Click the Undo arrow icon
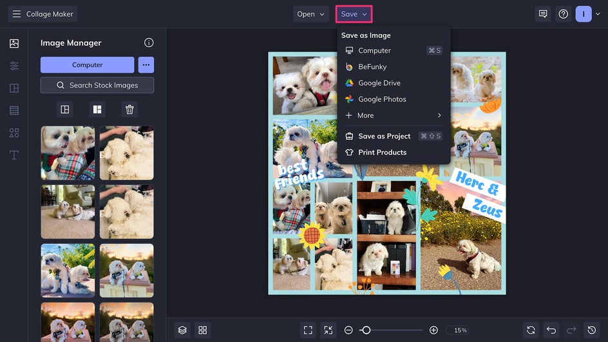 coord(551,330)
